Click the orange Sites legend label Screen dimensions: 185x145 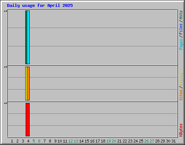181,95
